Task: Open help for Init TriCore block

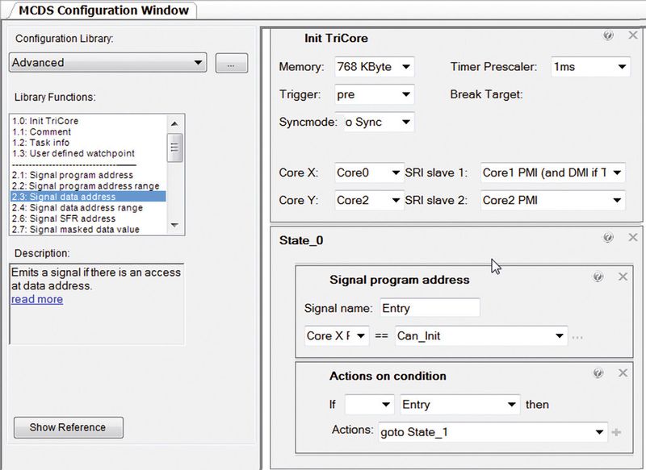Action: [x=608, y=35]
